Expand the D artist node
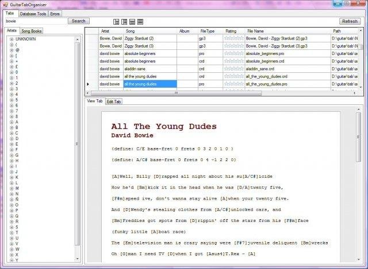The height and width of the screenshot is (269, 368). [11, 139]
